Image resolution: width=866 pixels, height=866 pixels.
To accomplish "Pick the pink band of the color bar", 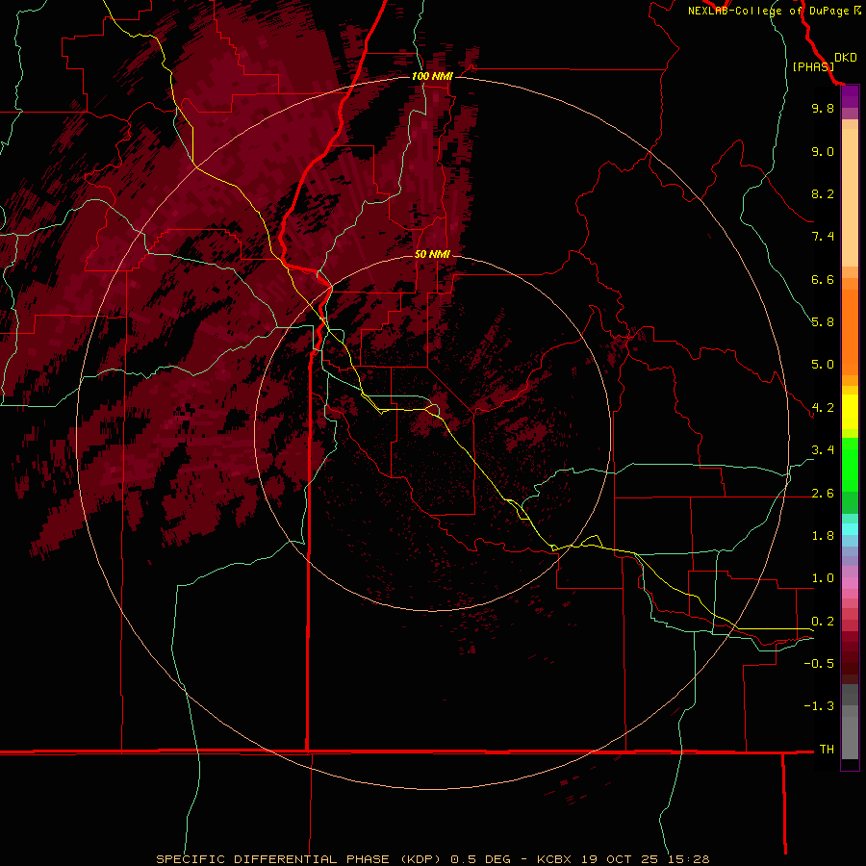I will 850,583.
